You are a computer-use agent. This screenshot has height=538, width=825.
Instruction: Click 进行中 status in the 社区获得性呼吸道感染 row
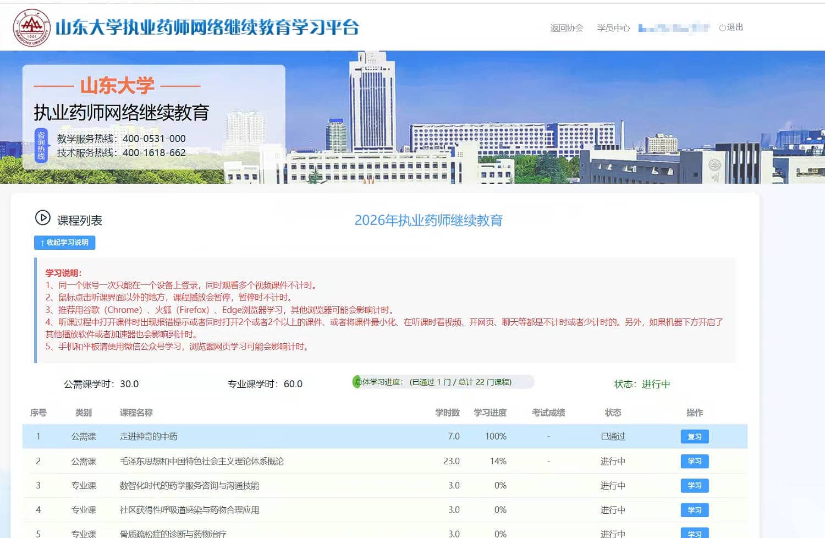click(613, 510)
